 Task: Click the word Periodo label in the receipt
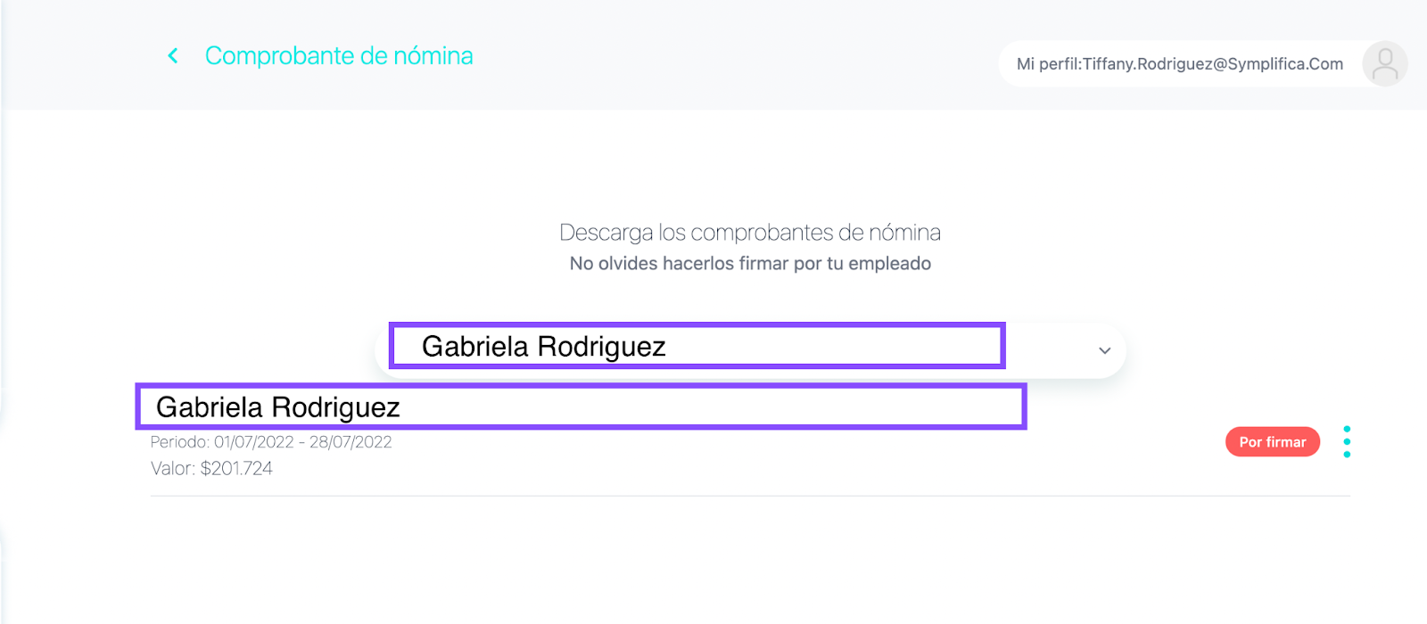tap(179, 442)
